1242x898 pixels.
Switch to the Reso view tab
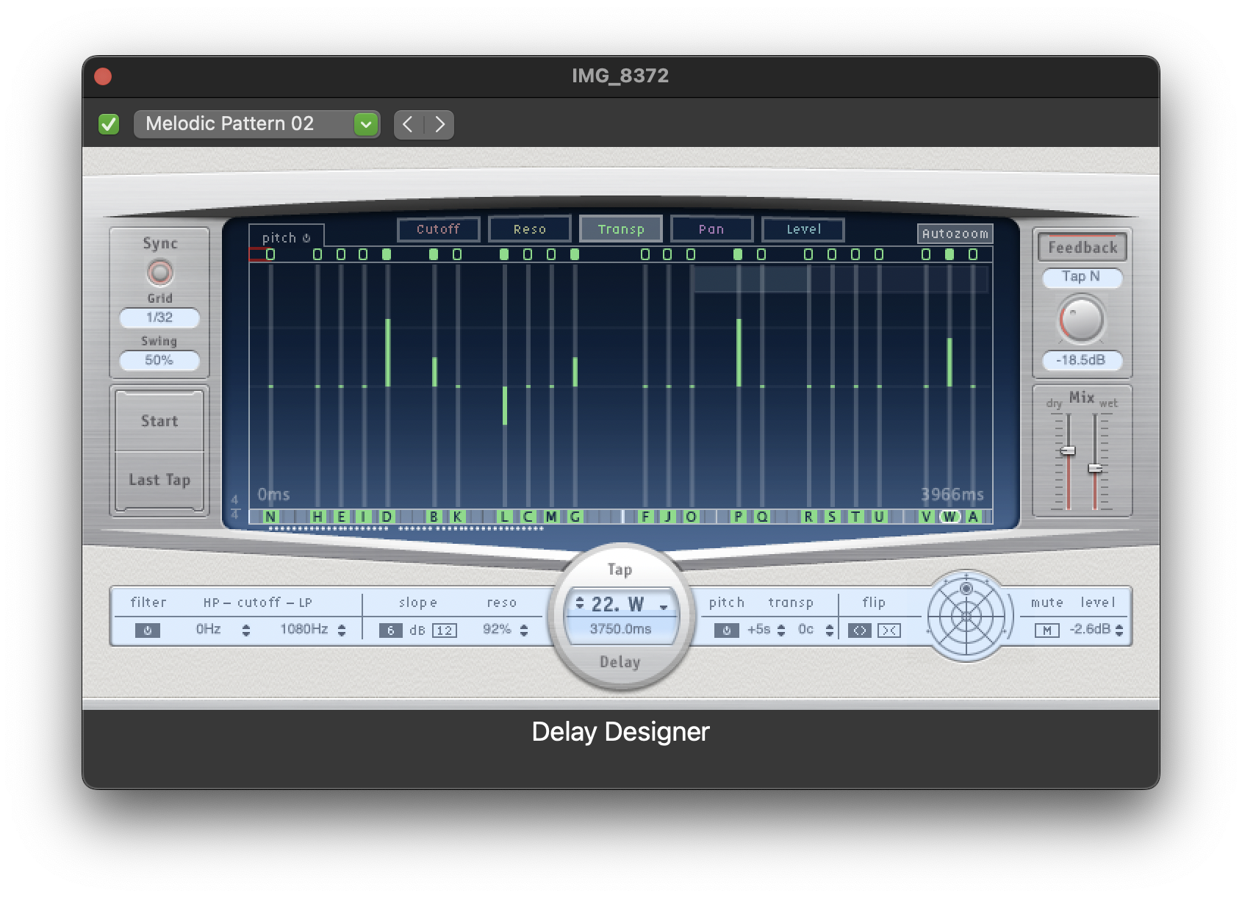(530, 229)
